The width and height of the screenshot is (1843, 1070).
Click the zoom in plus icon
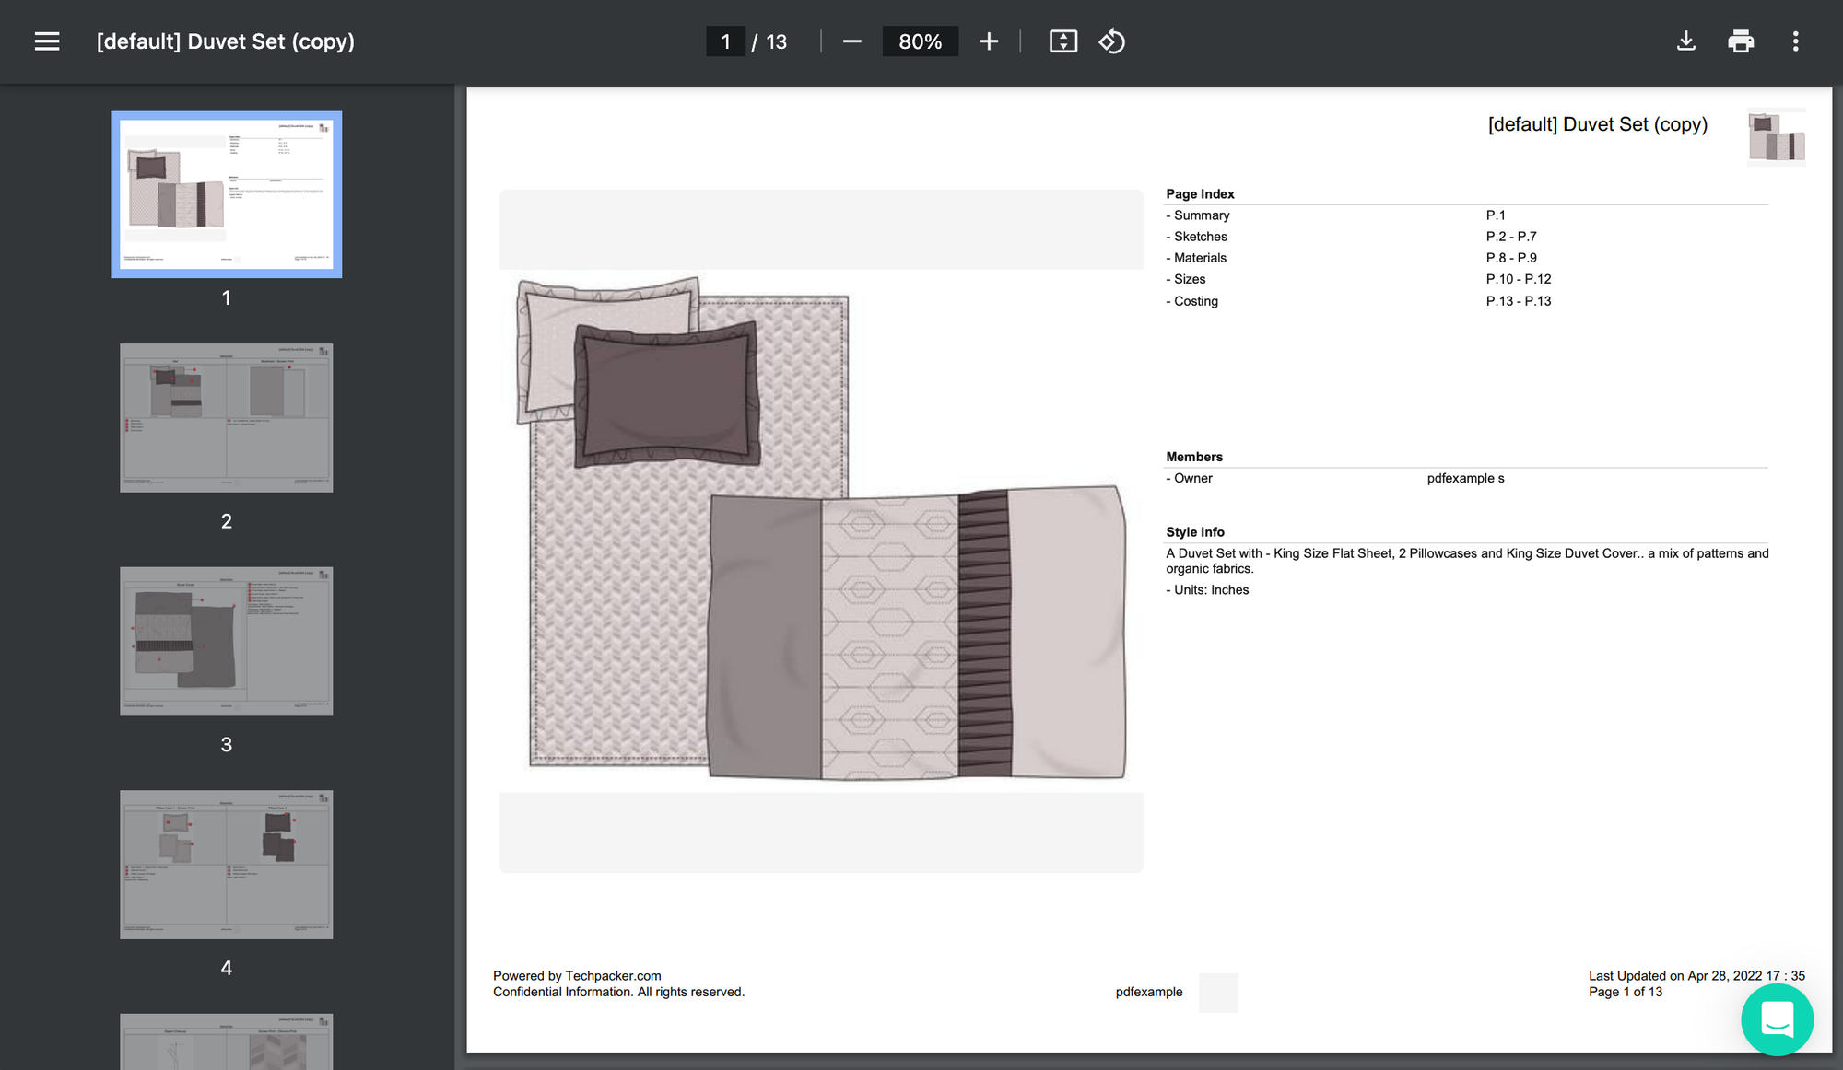[989, 41]
